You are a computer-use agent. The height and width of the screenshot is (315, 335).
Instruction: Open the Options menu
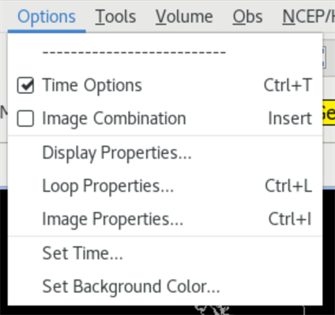coord(47,17)
